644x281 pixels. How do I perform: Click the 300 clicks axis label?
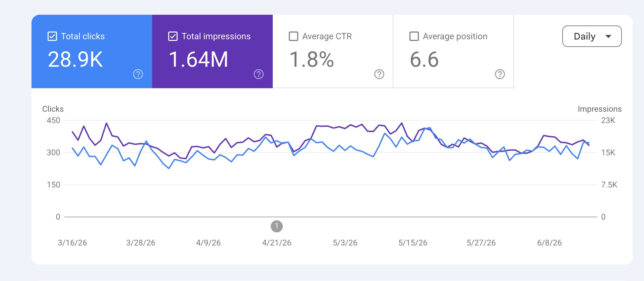pos(54,153)
